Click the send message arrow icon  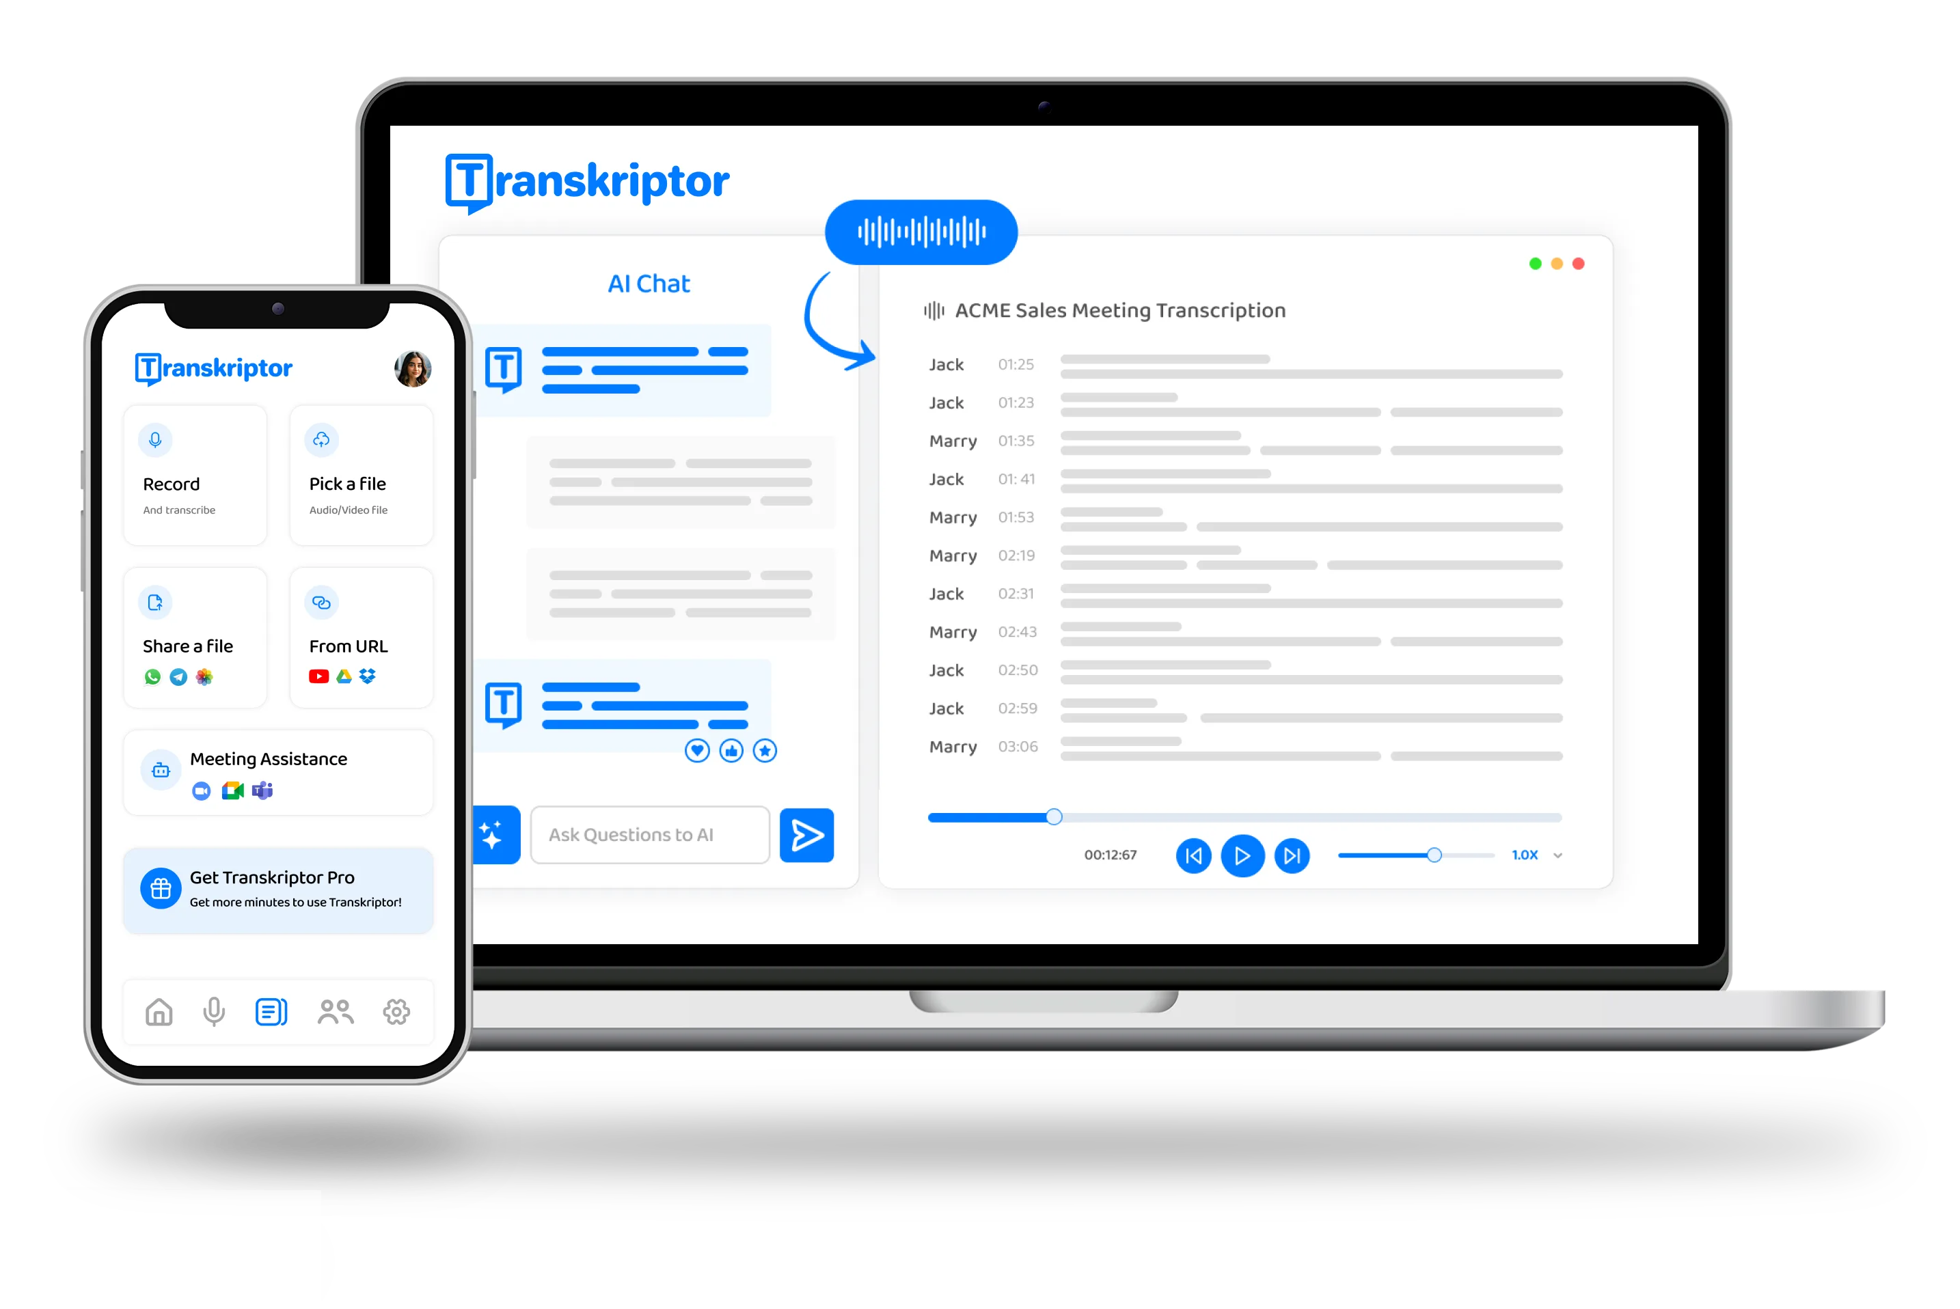pyautogui.click(x=808, y=836)
